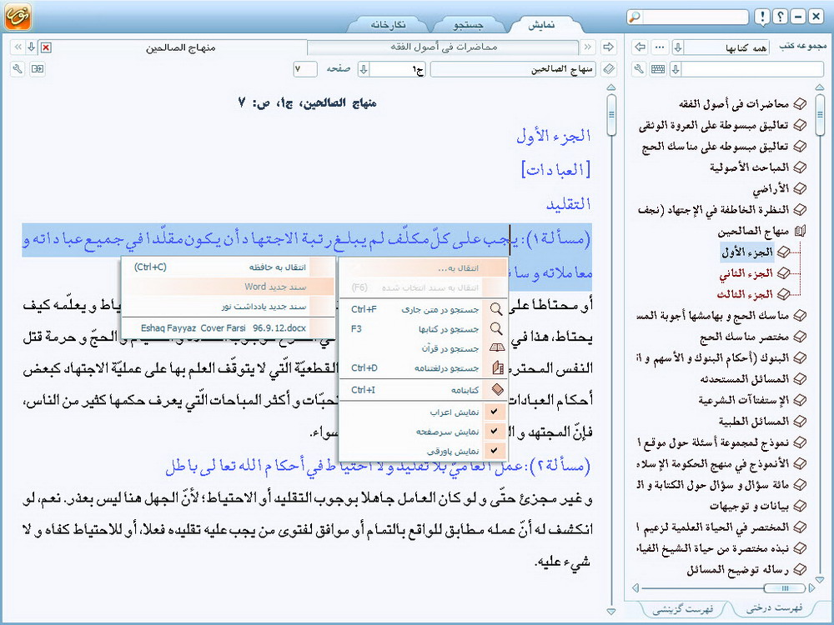Click the book icon for المسائل المستحدثه
The height and width of the screenshot is (625, 834).
pyautogui.click(x=800, y=378)
